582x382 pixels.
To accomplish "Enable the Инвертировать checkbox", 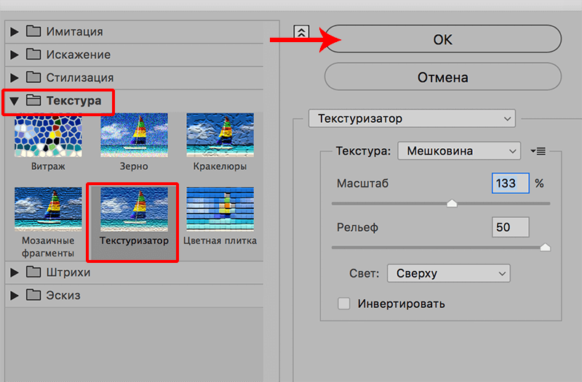I will (343, 304).
